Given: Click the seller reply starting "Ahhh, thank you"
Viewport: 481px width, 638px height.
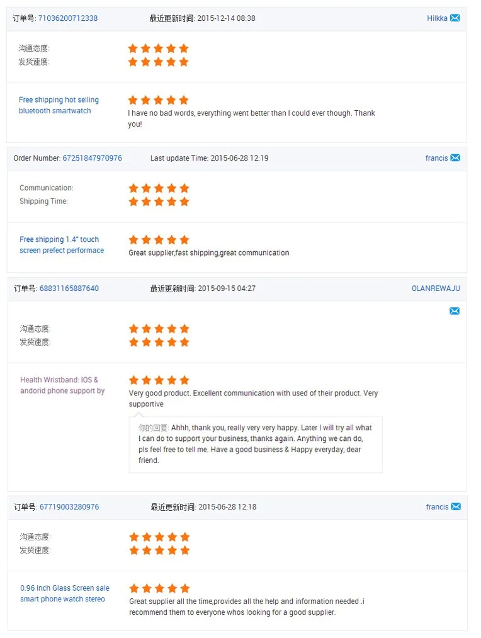Looking at the screenshot, I should [x=255, y=444].
